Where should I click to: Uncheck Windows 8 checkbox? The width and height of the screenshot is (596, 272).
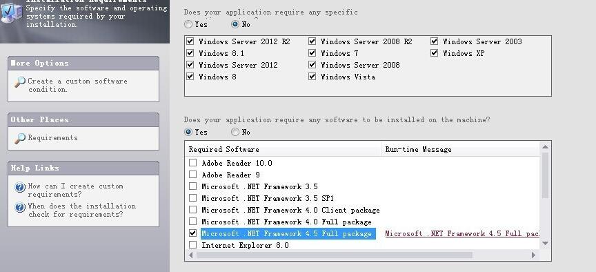(x=190, y=77)
